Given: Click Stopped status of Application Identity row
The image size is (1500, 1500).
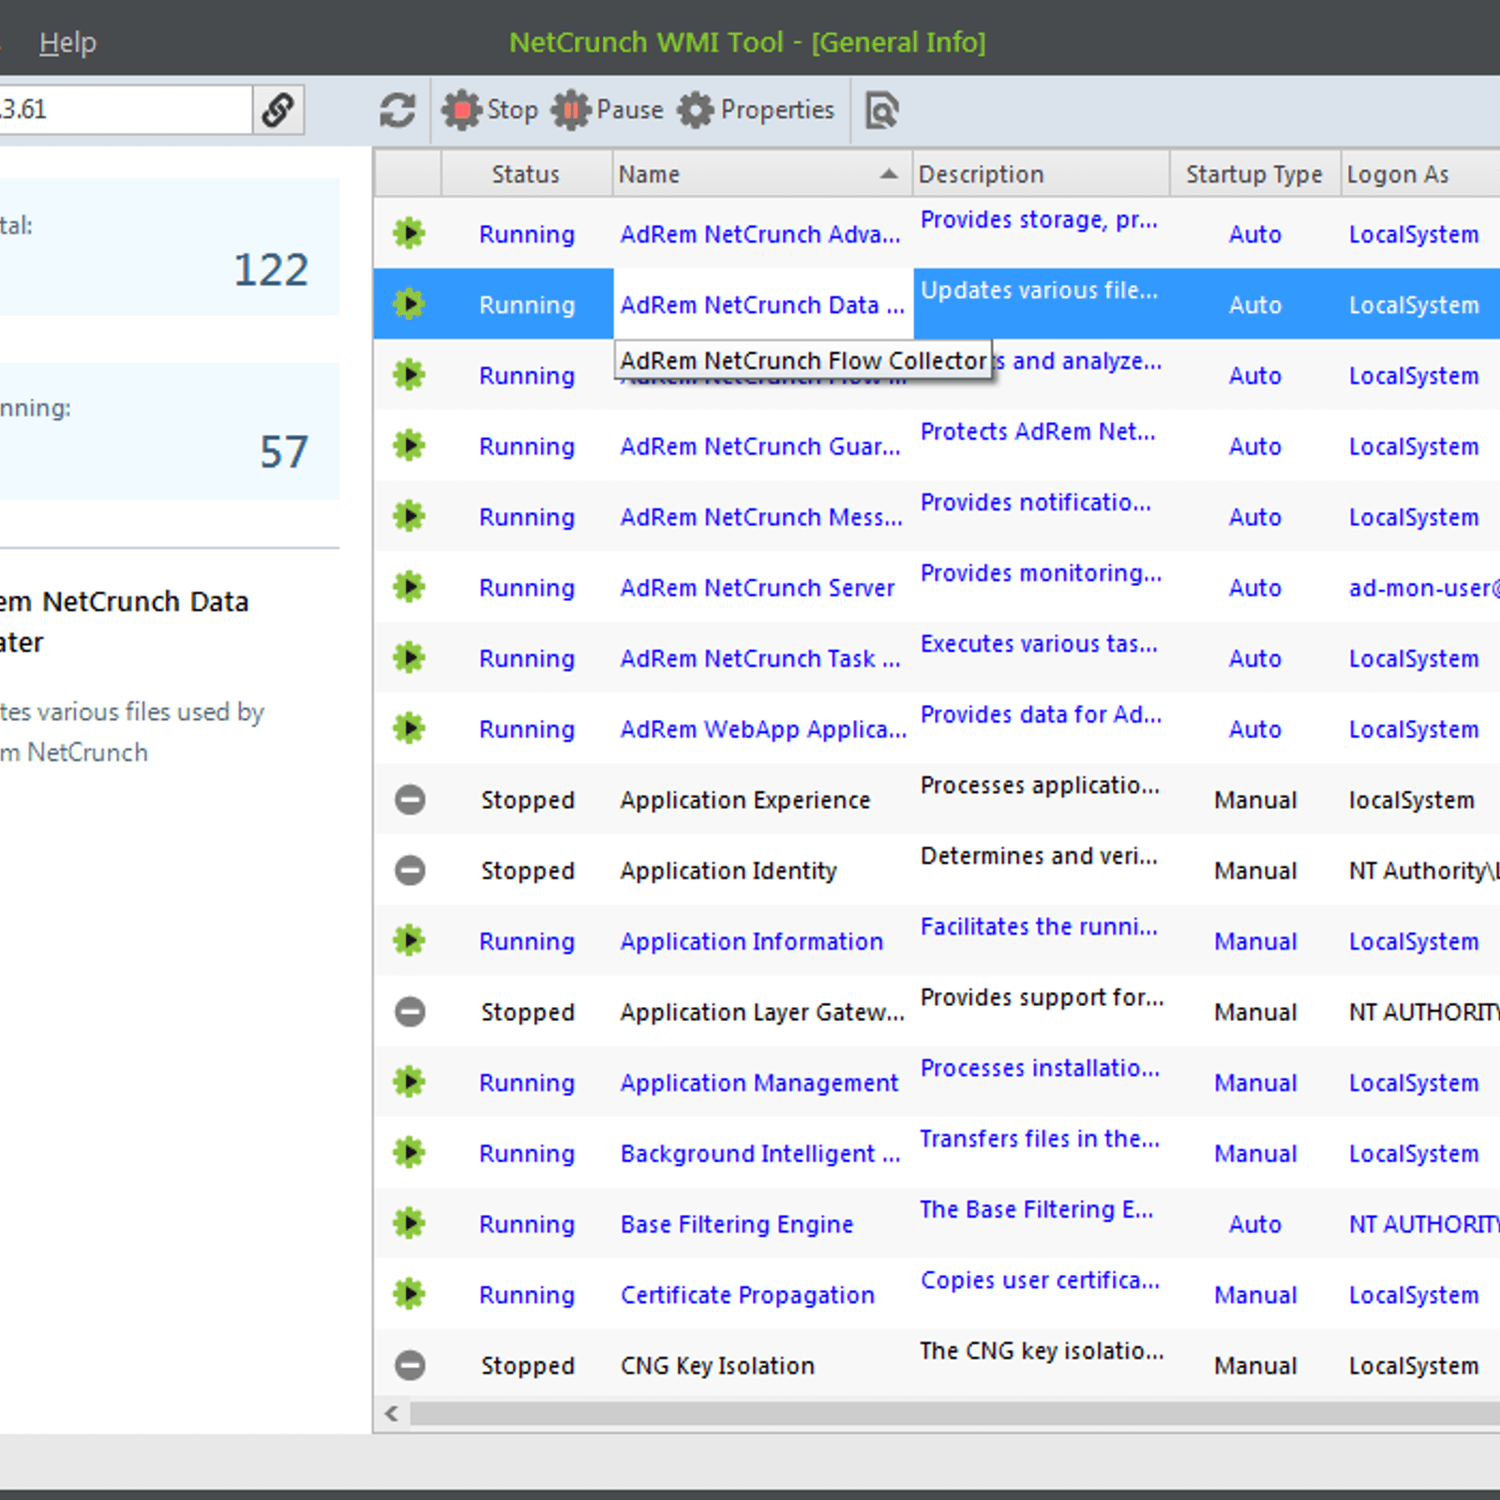Looking at the screenshot, I should [x=528, y=871].
